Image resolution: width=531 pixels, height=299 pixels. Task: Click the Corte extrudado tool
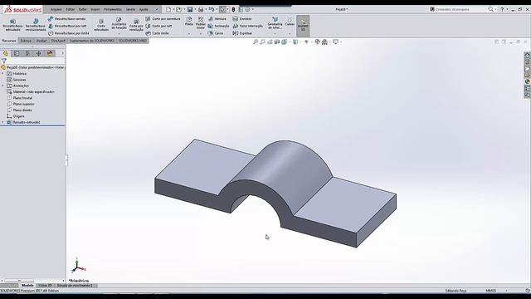[x=101, y=26]
